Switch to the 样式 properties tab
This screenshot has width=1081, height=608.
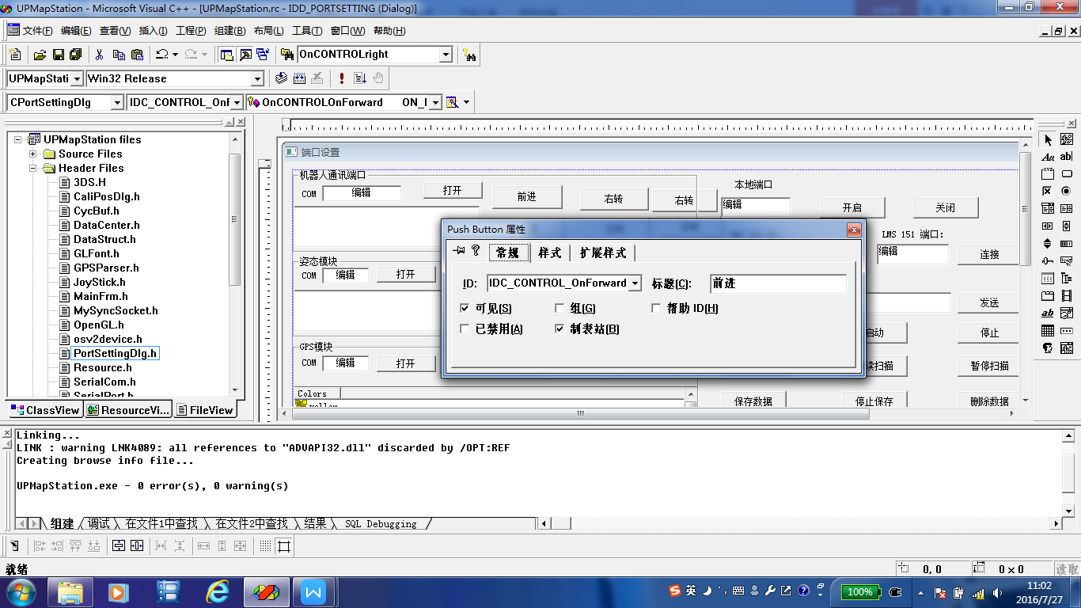coord(549,253)
